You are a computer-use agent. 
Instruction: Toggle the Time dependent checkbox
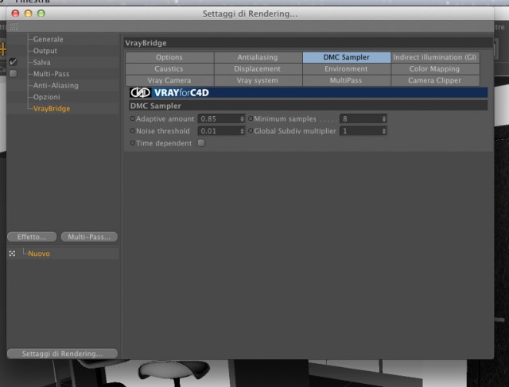click(x=201, y=143)
